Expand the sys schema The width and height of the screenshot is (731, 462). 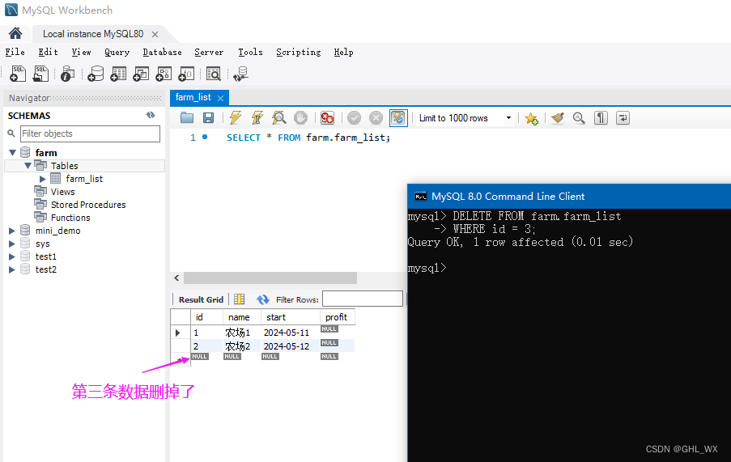point(12,244)
